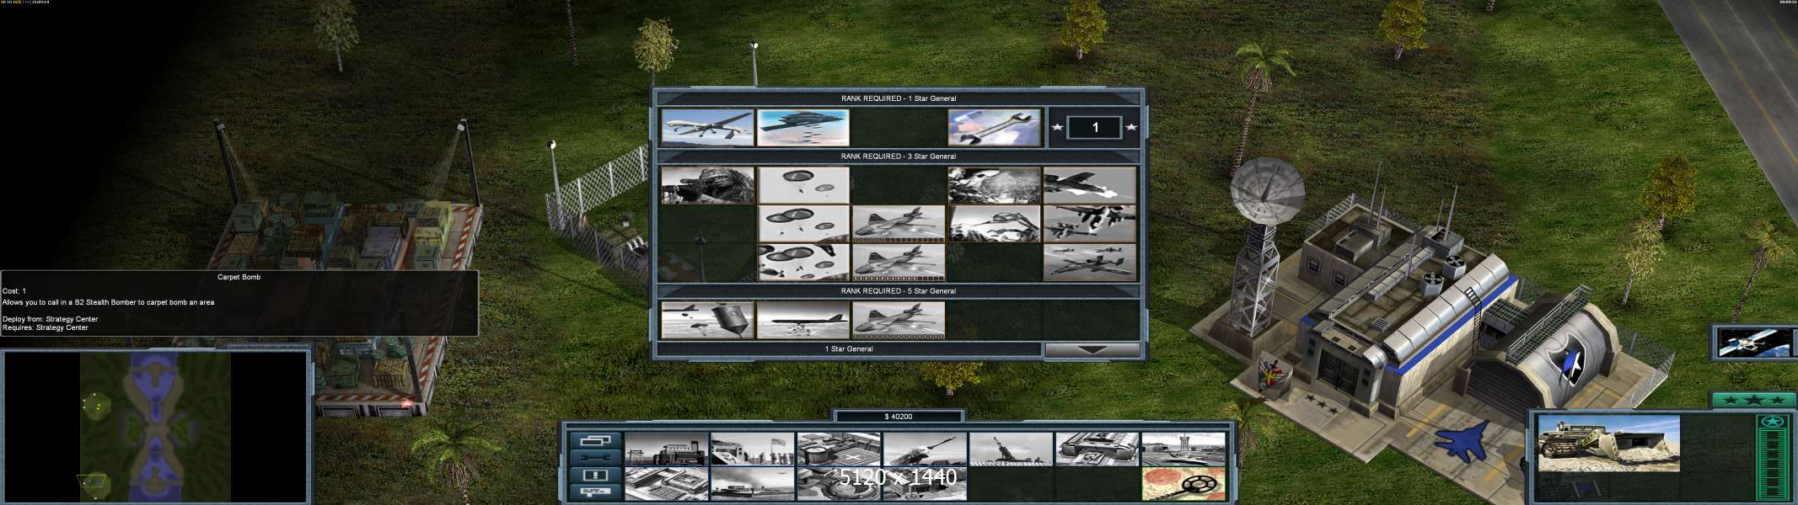Select the top jet missile strike icon
This screenshot has height=505, width=1798.
pos(1090,185)
